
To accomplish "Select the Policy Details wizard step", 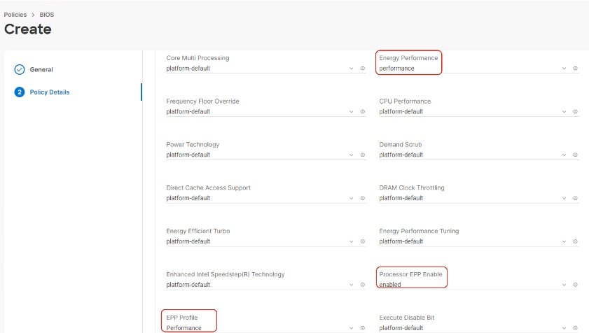I will tap(49, 92).
